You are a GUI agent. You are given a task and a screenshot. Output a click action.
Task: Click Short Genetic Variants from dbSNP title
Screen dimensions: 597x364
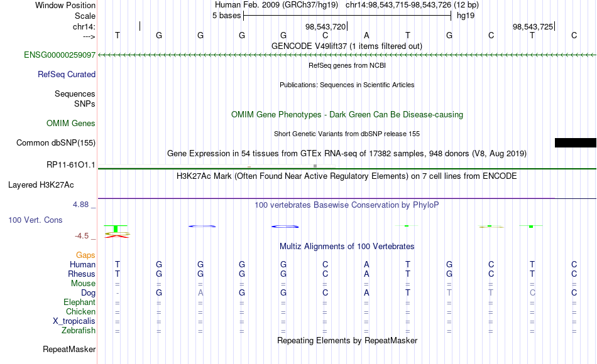coord(347,134)
